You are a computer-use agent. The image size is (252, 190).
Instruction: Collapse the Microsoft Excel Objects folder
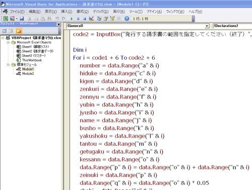(8, 42)
